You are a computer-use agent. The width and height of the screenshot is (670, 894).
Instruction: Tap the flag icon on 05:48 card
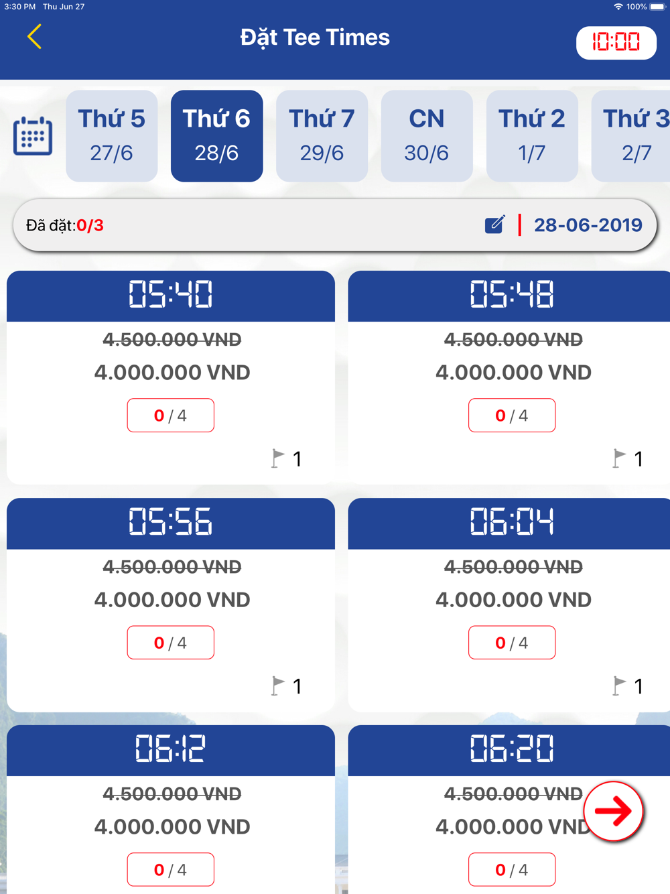pyautogui.click(x=620, y=458)
